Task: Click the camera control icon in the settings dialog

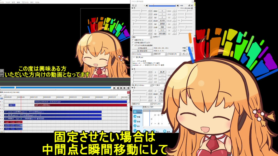Action: pos(133,6)
